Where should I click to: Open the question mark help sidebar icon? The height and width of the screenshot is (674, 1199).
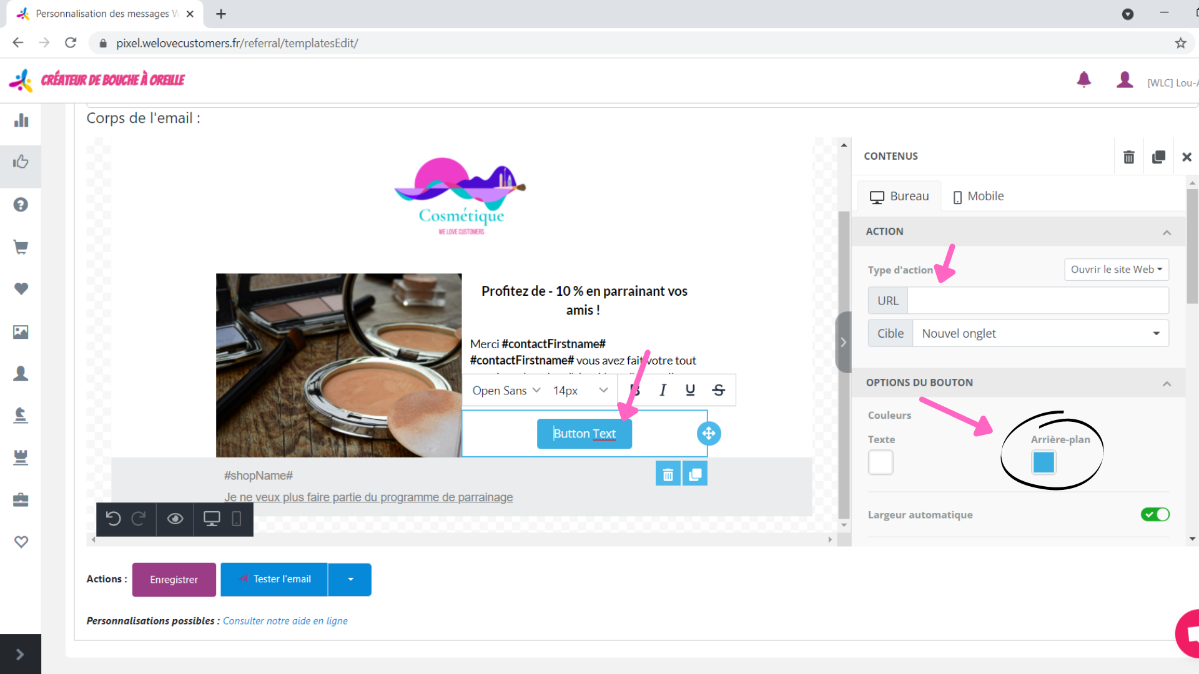pyautogui.click(x=21, y=205)
